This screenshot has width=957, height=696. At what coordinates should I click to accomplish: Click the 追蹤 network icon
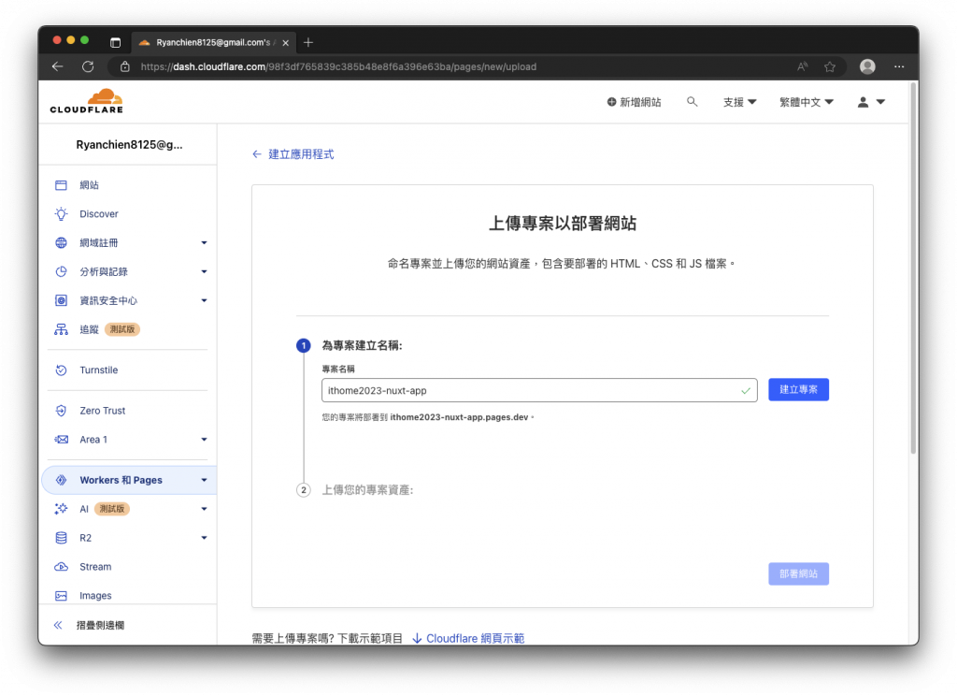point(61,329)
